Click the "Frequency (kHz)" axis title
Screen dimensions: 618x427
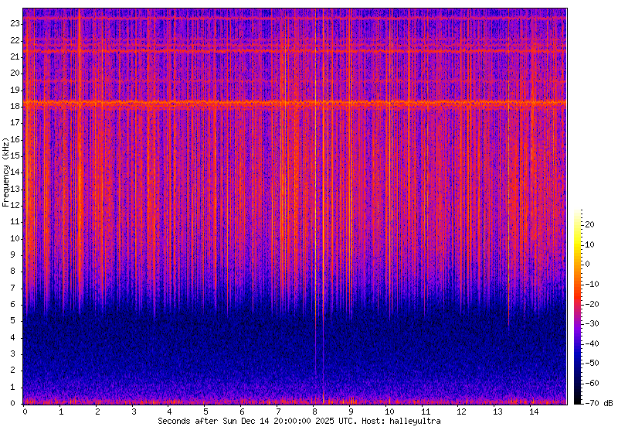(6, 173)
